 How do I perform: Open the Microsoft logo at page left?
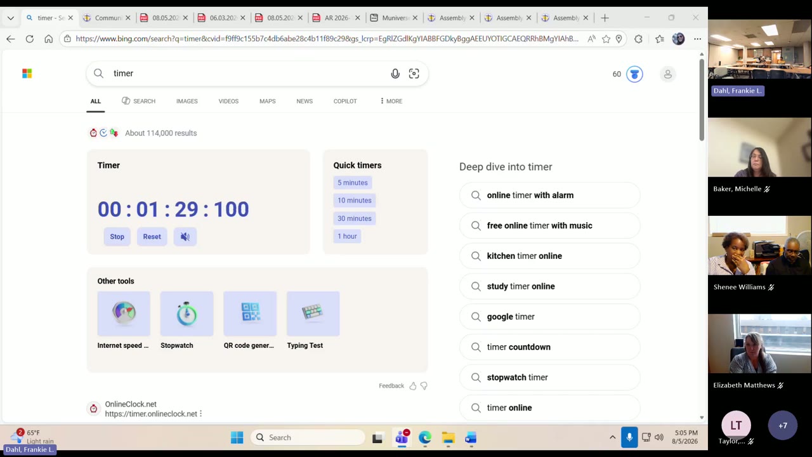pyautogui.click(x=27, y=74)
